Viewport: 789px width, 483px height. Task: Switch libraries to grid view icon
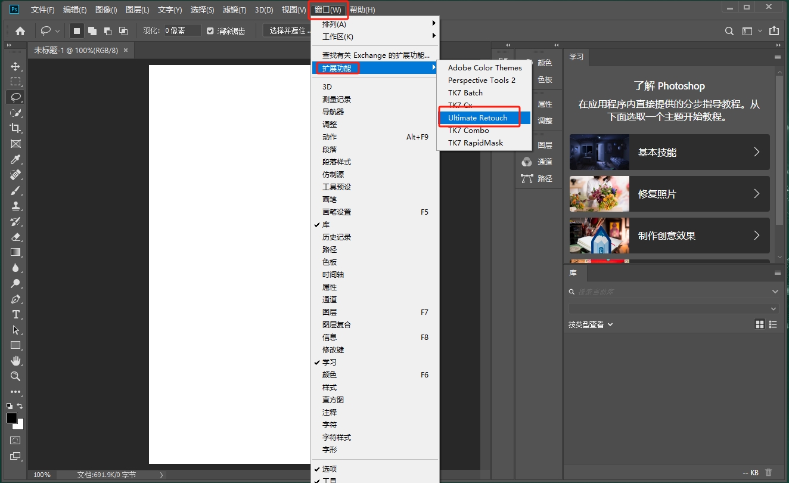(x=759, y=324)
